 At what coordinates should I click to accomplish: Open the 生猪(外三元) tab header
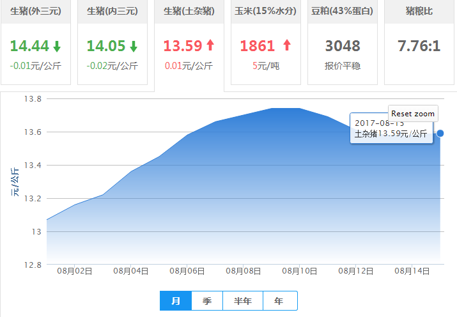coord(36,12)
